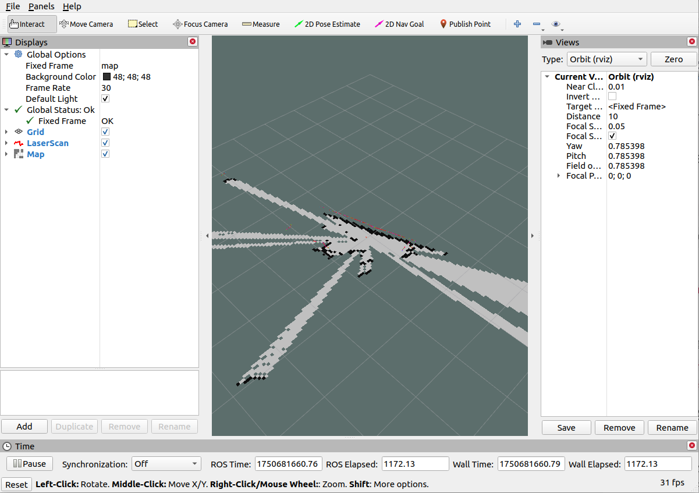Click the Views Rename button
Screen dimensions: 699x493
672,427
